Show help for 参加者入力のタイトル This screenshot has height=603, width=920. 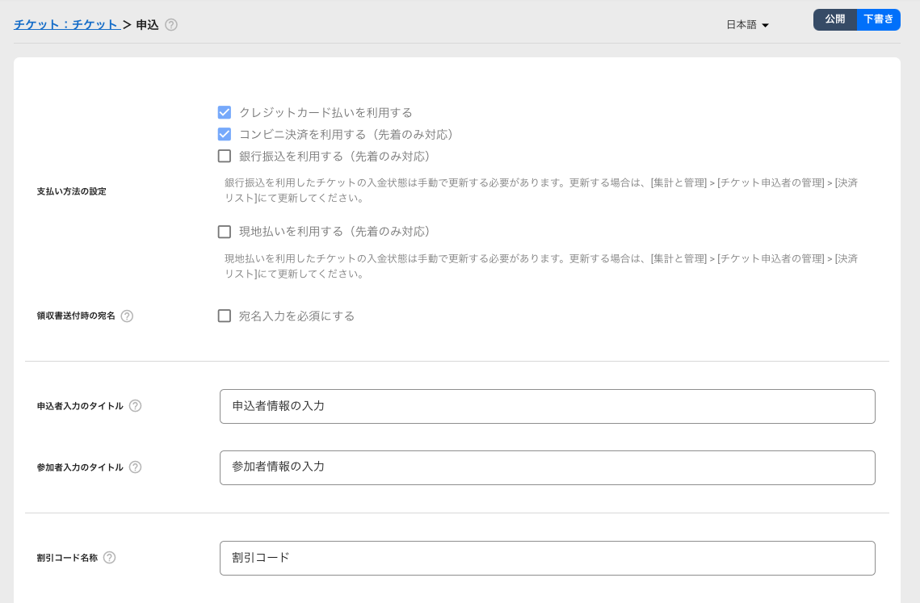135,467
